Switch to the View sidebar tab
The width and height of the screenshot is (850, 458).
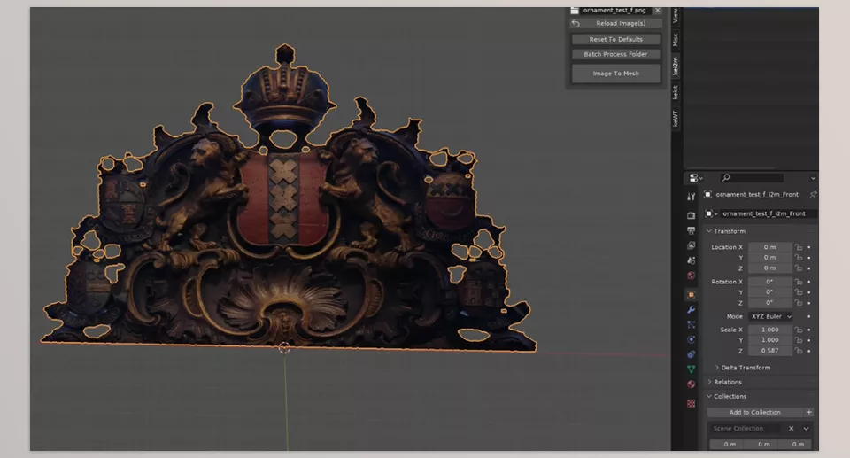(x=676, y=15)
